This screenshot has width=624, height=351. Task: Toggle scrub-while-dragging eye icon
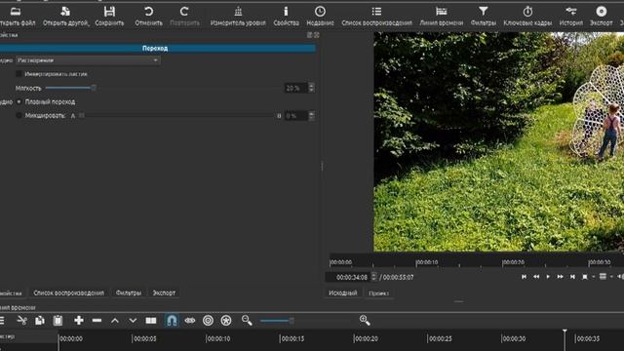point(190,321)
